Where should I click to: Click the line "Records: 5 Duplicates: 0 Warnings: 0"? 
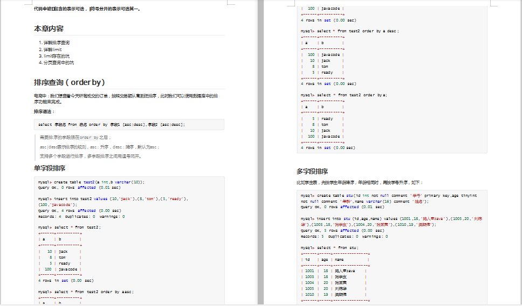(344, 237)
